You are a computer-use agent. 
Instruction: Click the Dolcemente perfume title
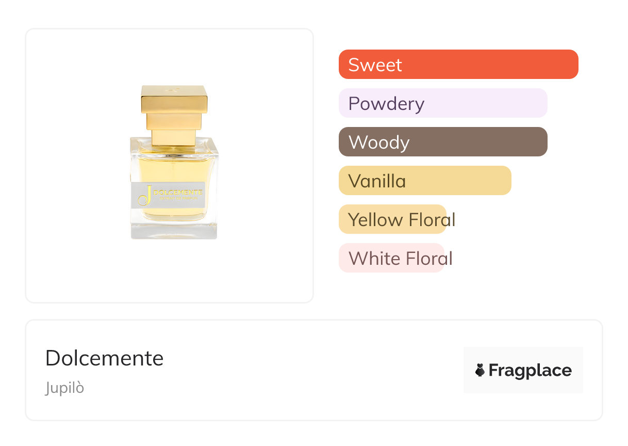tap(104, 358)
